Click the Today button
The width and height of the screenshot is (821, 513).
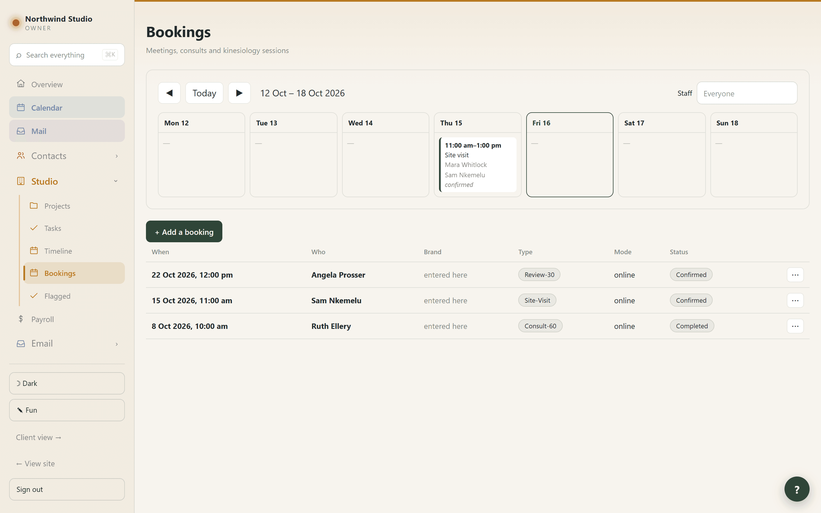pos(204,93)
